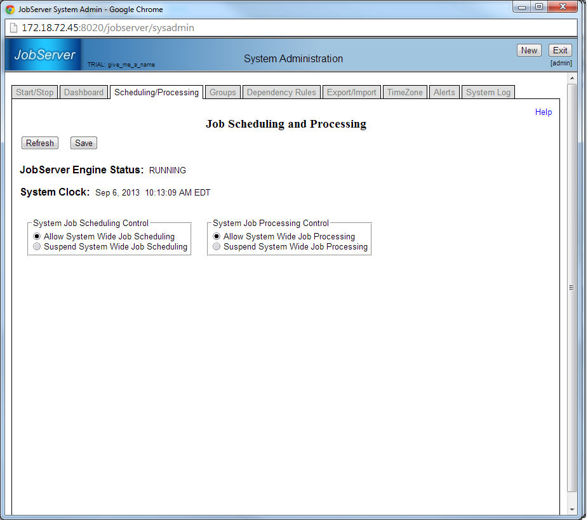Open the Export/Import tab
The width and height of the screenshot is (588, 520).
click(x=352, y=92)
